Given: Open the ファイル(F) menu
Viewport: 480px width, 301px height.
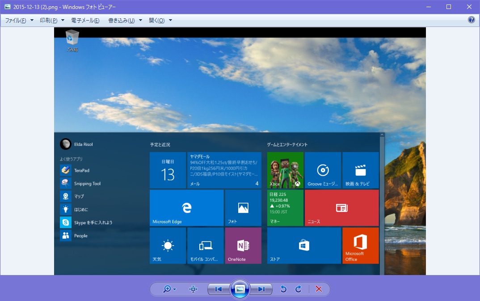Looking at the screenshot, I should tap(19, 20).
